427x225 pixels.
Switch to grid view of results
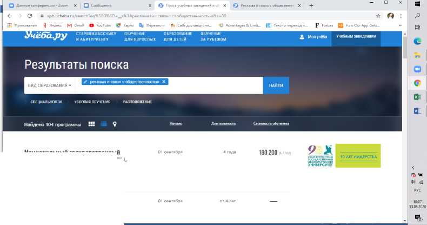click(x=91, y=124)
